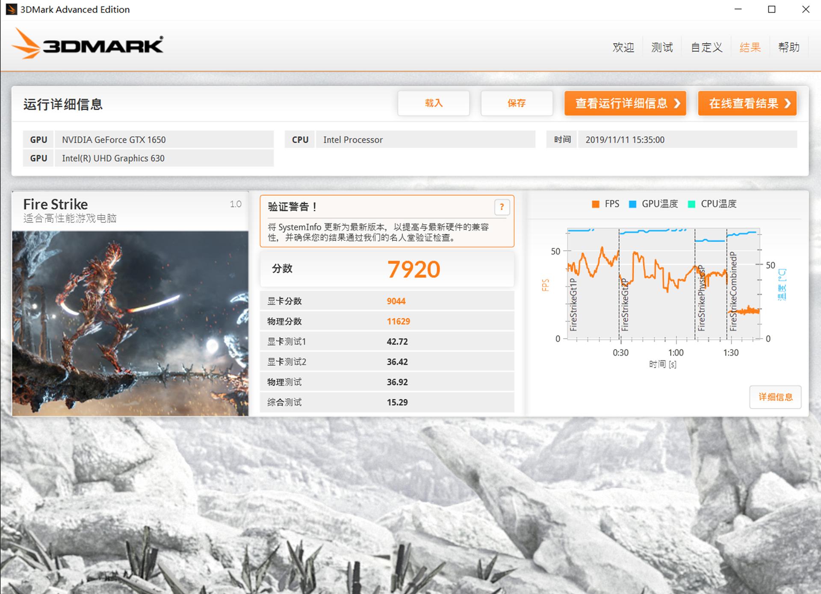This screenshot has height=594, width=821.
Task: Expand 详细信息 under the chart
Action: pos(775,397)
